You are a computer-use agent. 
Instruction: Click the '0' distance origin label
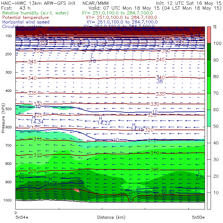[x=16, y=213]
